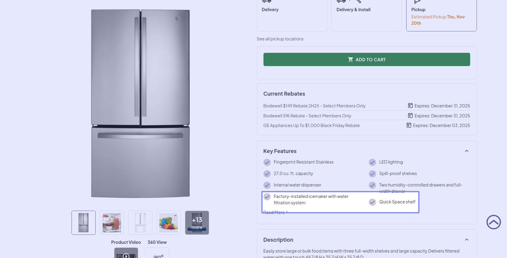Screen dimensions: 507x258
Task: Click calendar icon beside $149 rebate expiry
Action: [410, 106]
